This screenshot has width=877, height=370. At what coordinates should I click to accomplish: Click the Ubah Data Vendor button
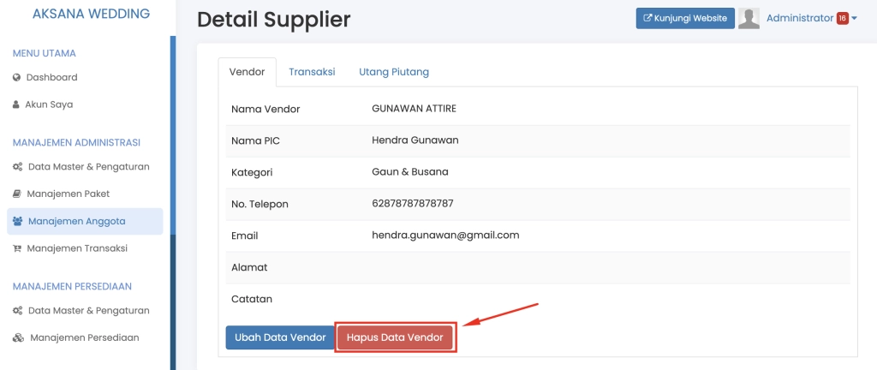[280, 337]
